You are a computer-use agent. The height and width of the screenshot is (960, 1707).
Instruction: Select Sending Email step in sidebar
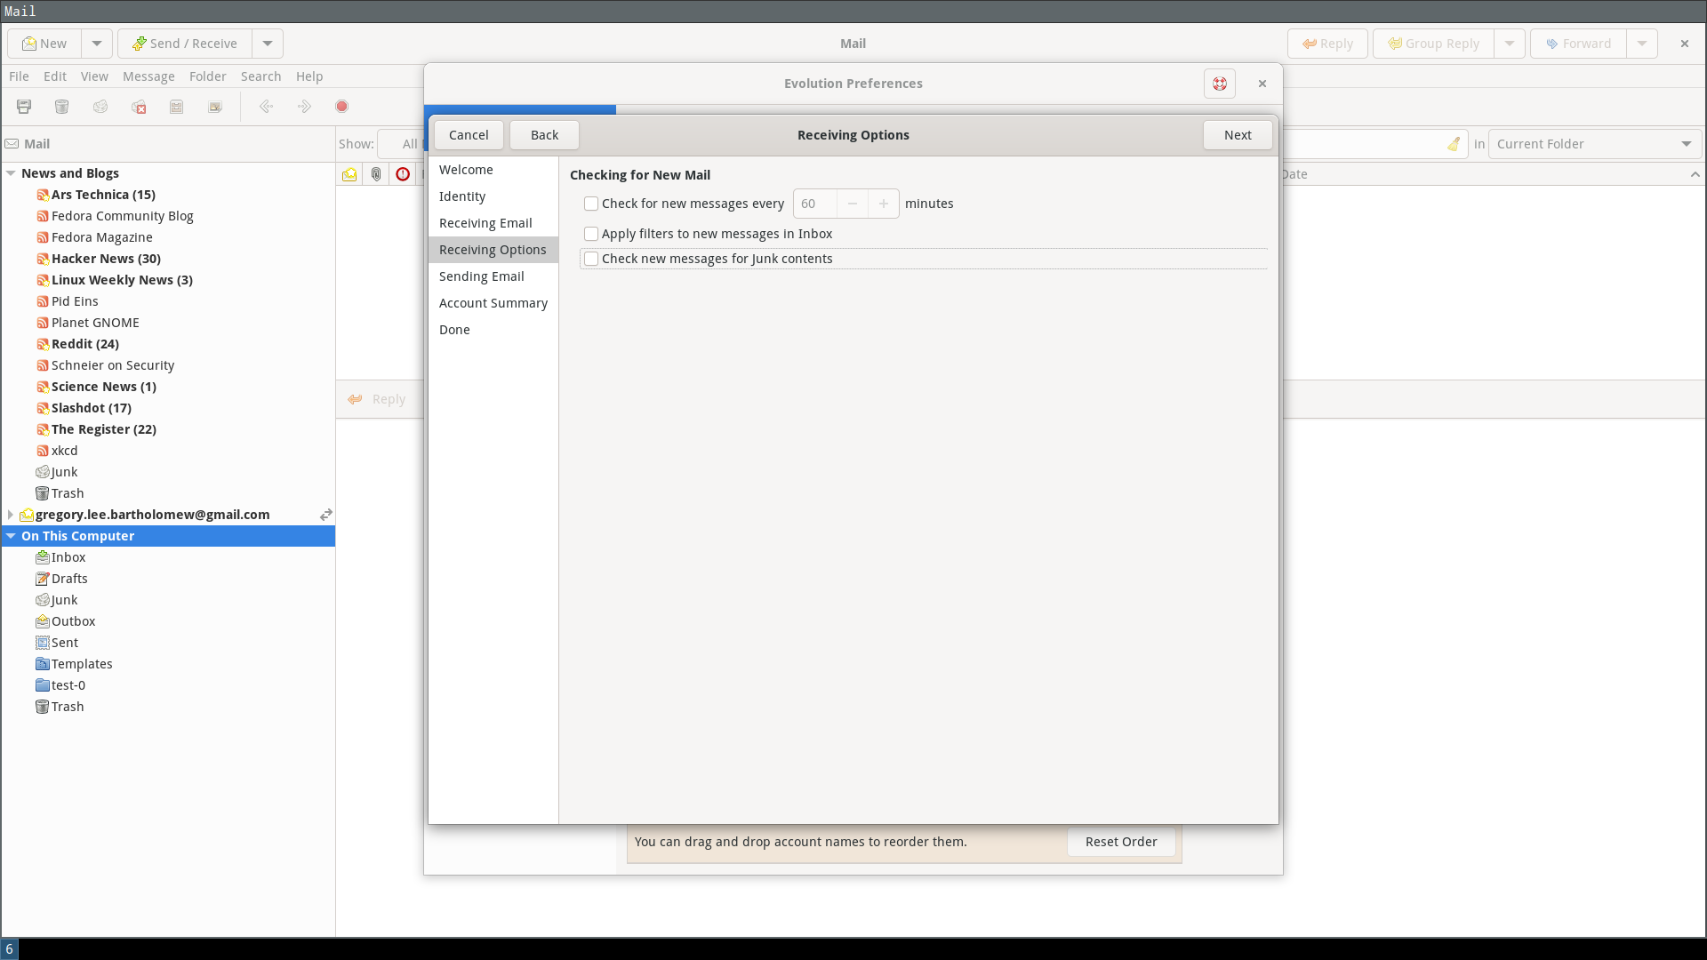[481, 276]
